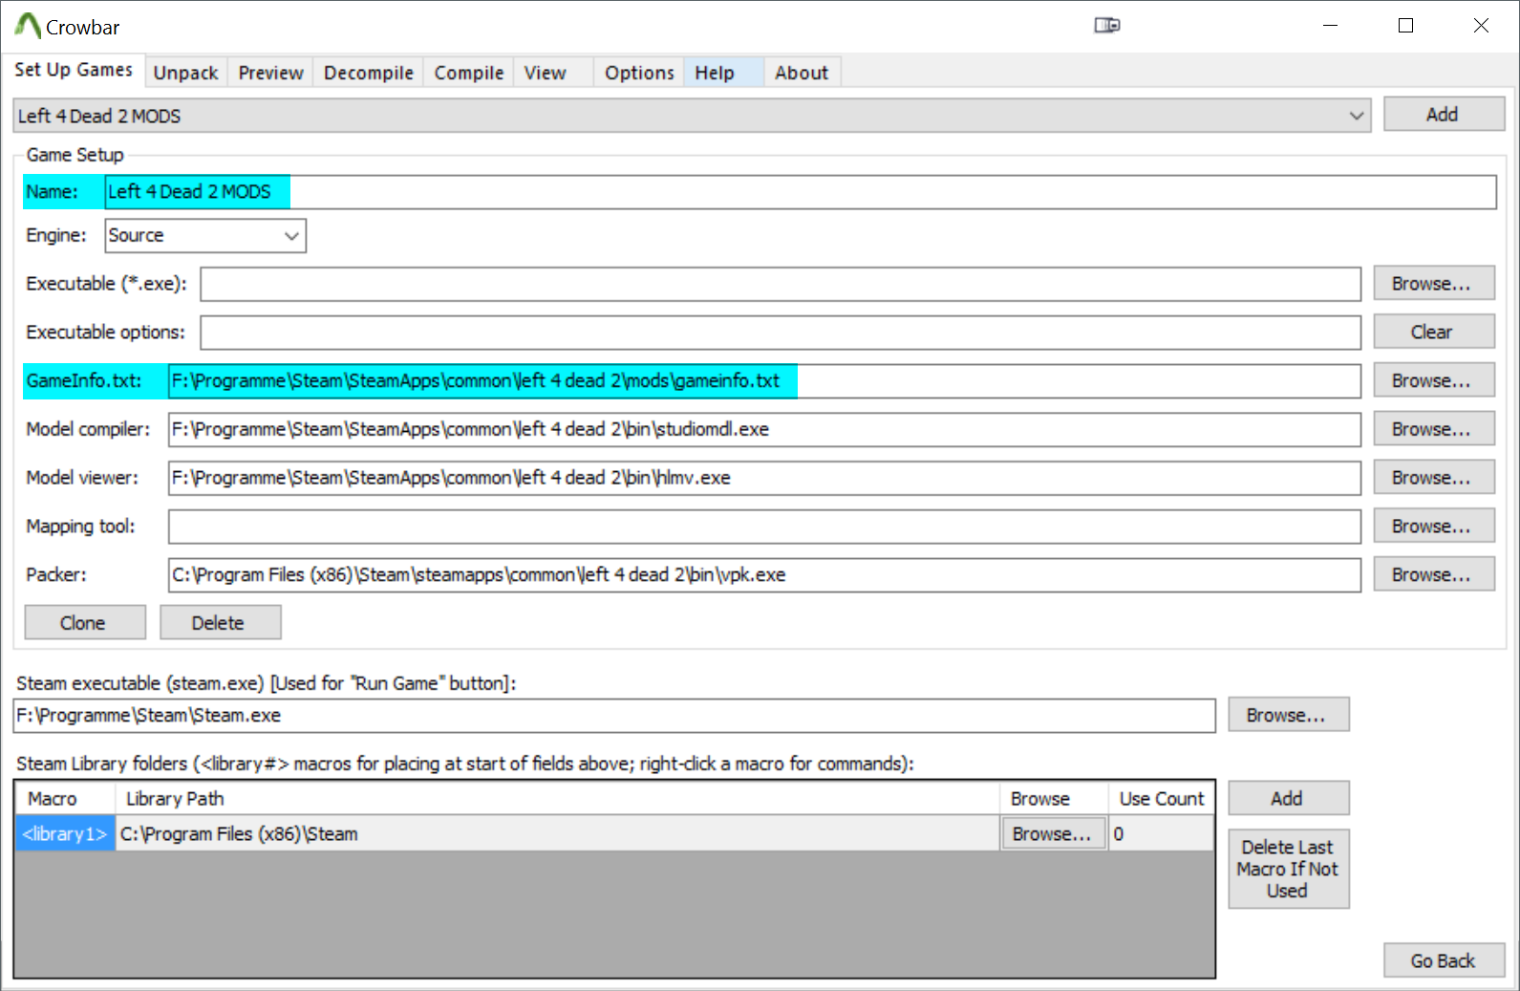Click the Macro column header
The image size is (1520, 991).
pos(65,799)
